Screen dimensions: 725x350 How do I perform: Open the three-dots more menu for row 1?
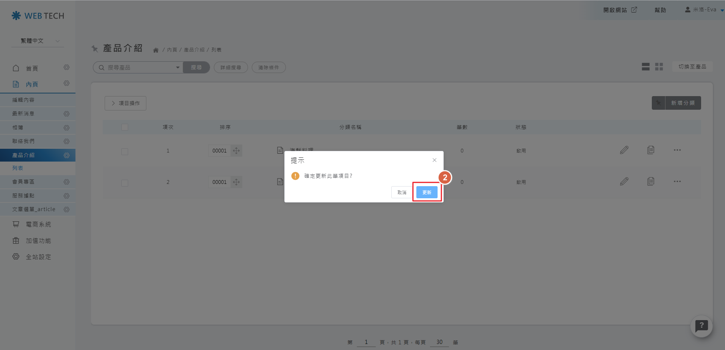pyautogui.click(x=677, y=150)
